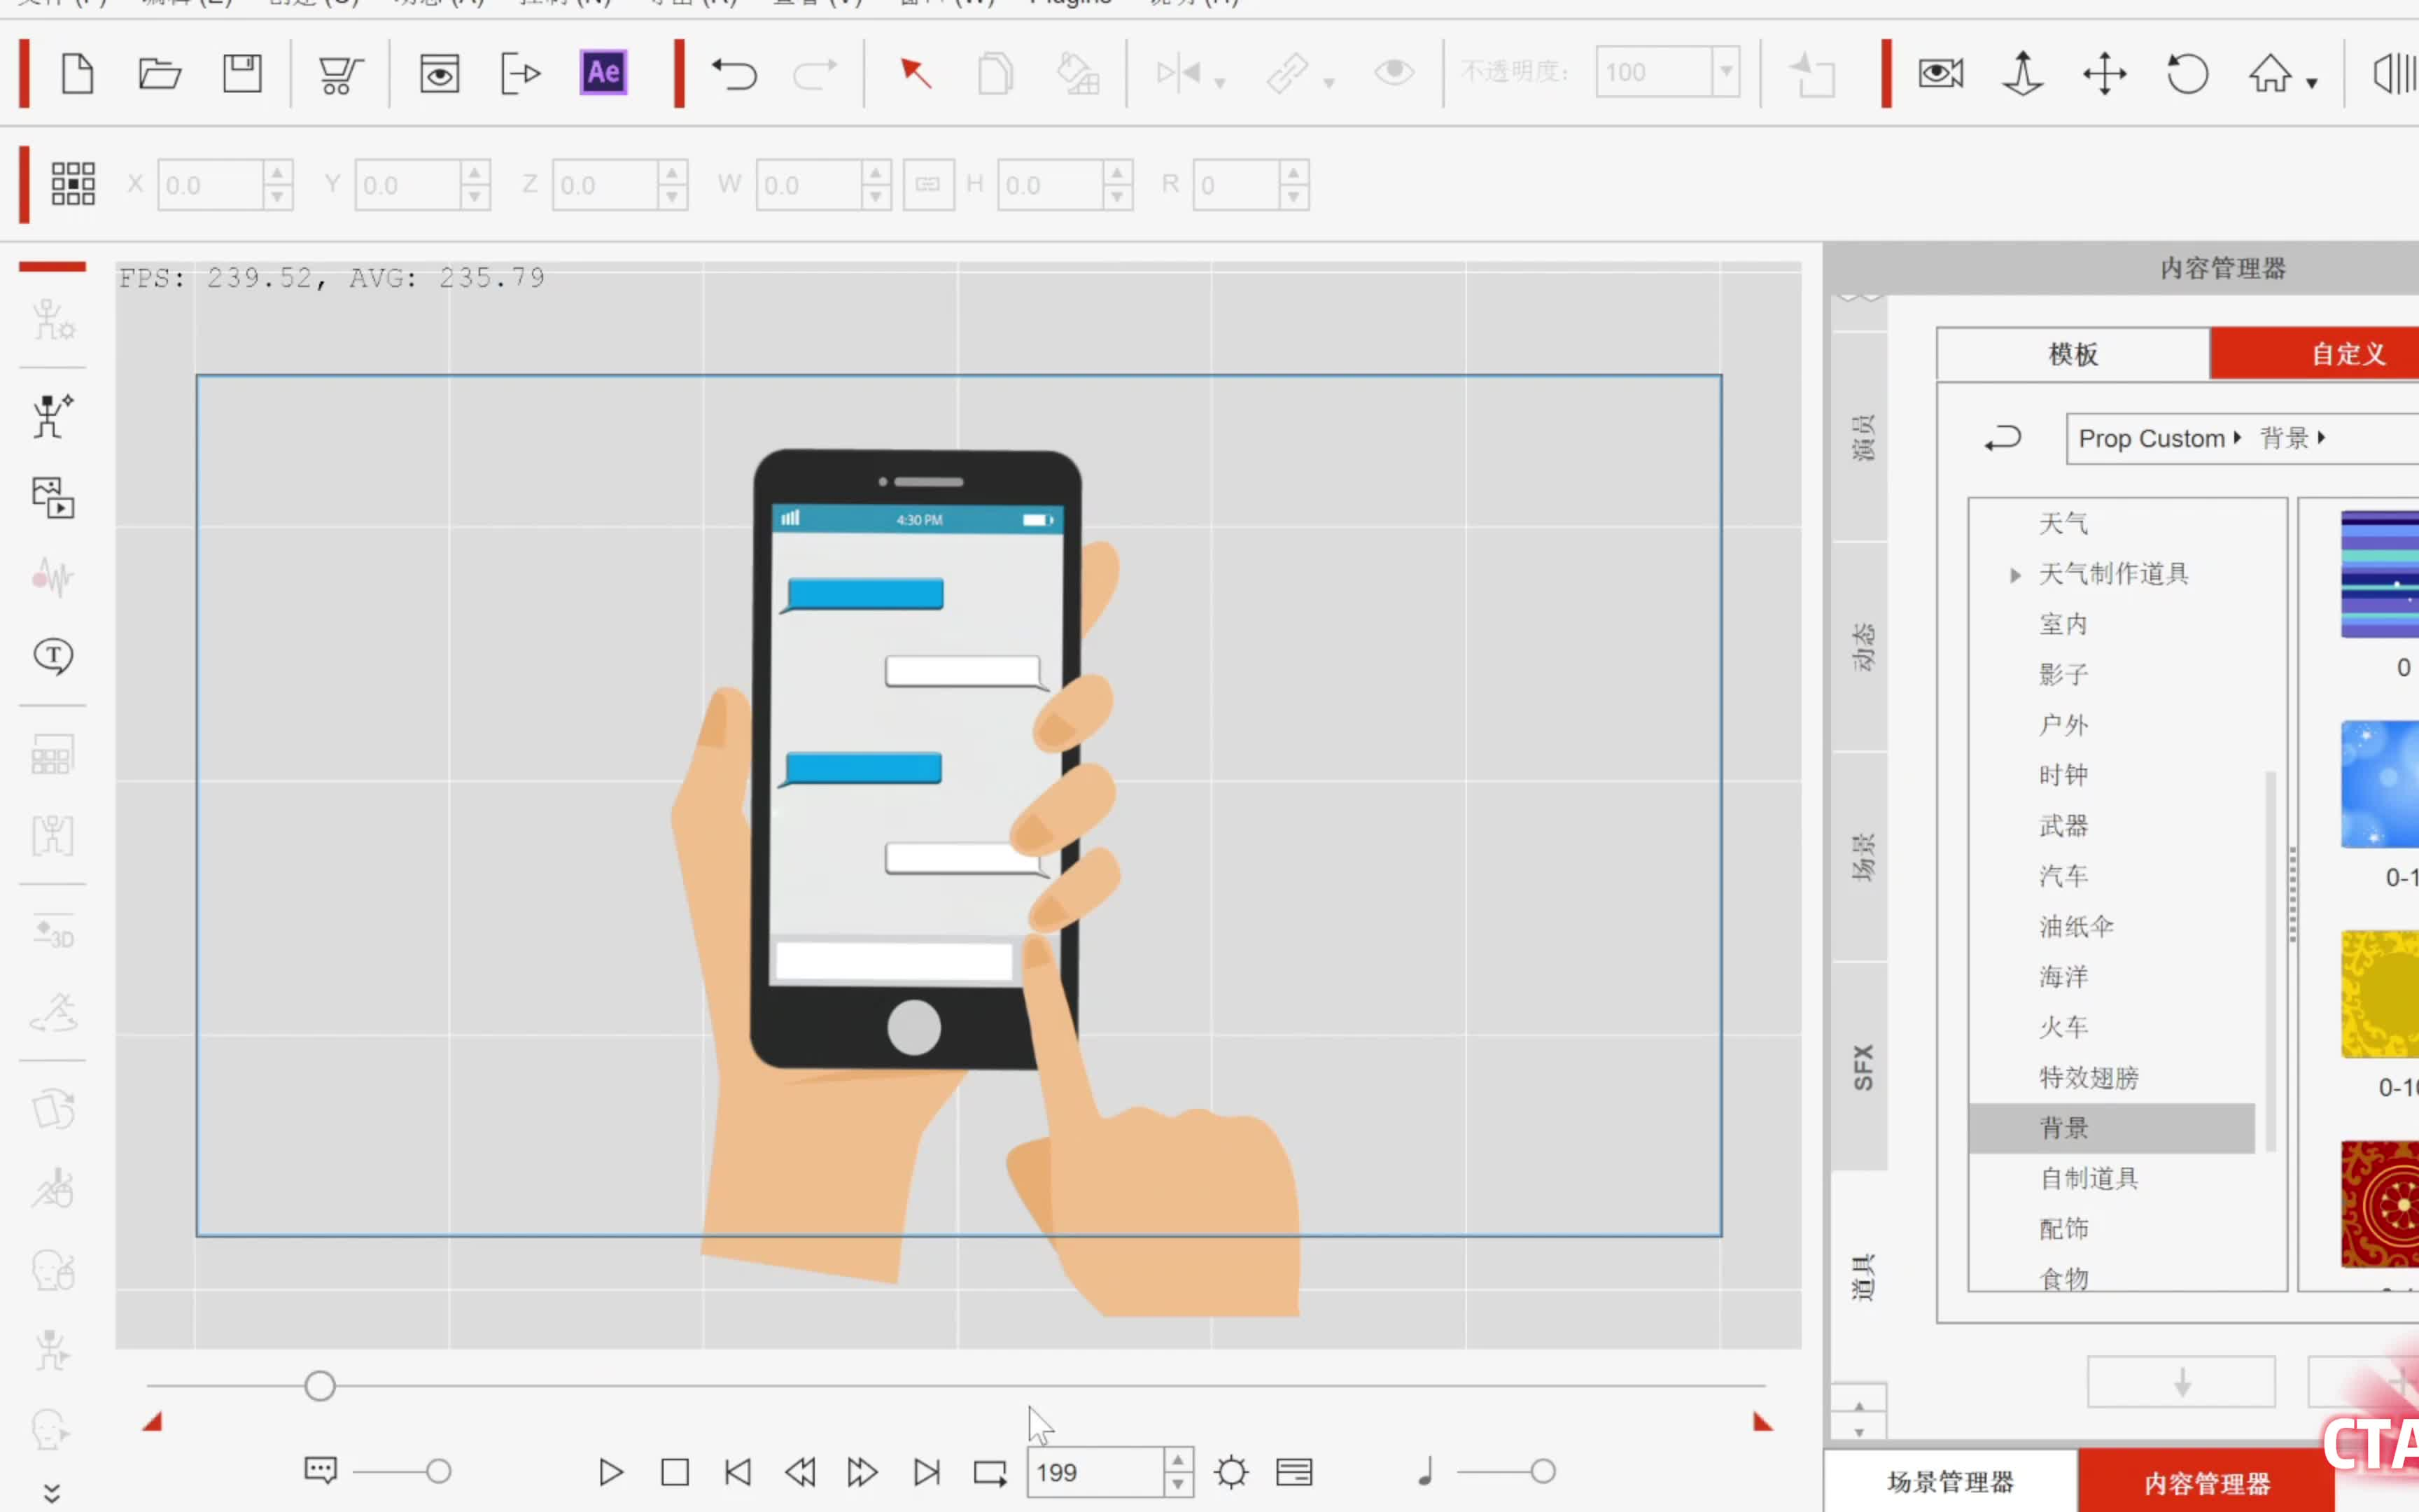Click the timeline playhead slider knob
Viewport: 2419px width, 1512px height.
point(320,1386)
